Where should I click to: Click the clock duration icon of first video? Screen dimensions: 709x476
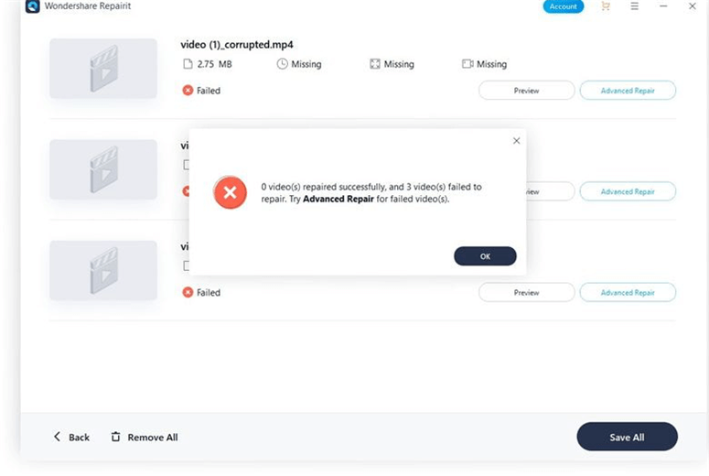pos(283,64)
